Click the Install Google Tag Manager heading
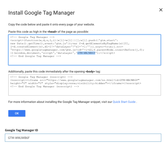Image resolution: width=165 pixels, height=149 pixels. (41, 13)
